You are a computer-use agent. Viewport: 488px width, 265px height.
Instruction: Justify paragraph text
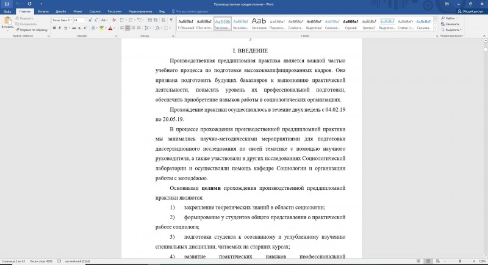[139, 28]
